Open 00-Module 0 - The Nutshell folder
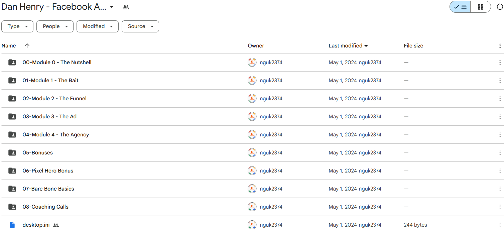 57,63
